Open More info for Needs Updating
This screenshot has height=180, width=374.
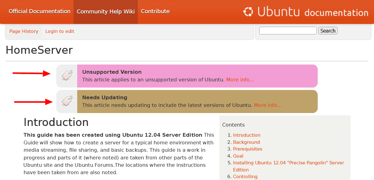(268, 105)
